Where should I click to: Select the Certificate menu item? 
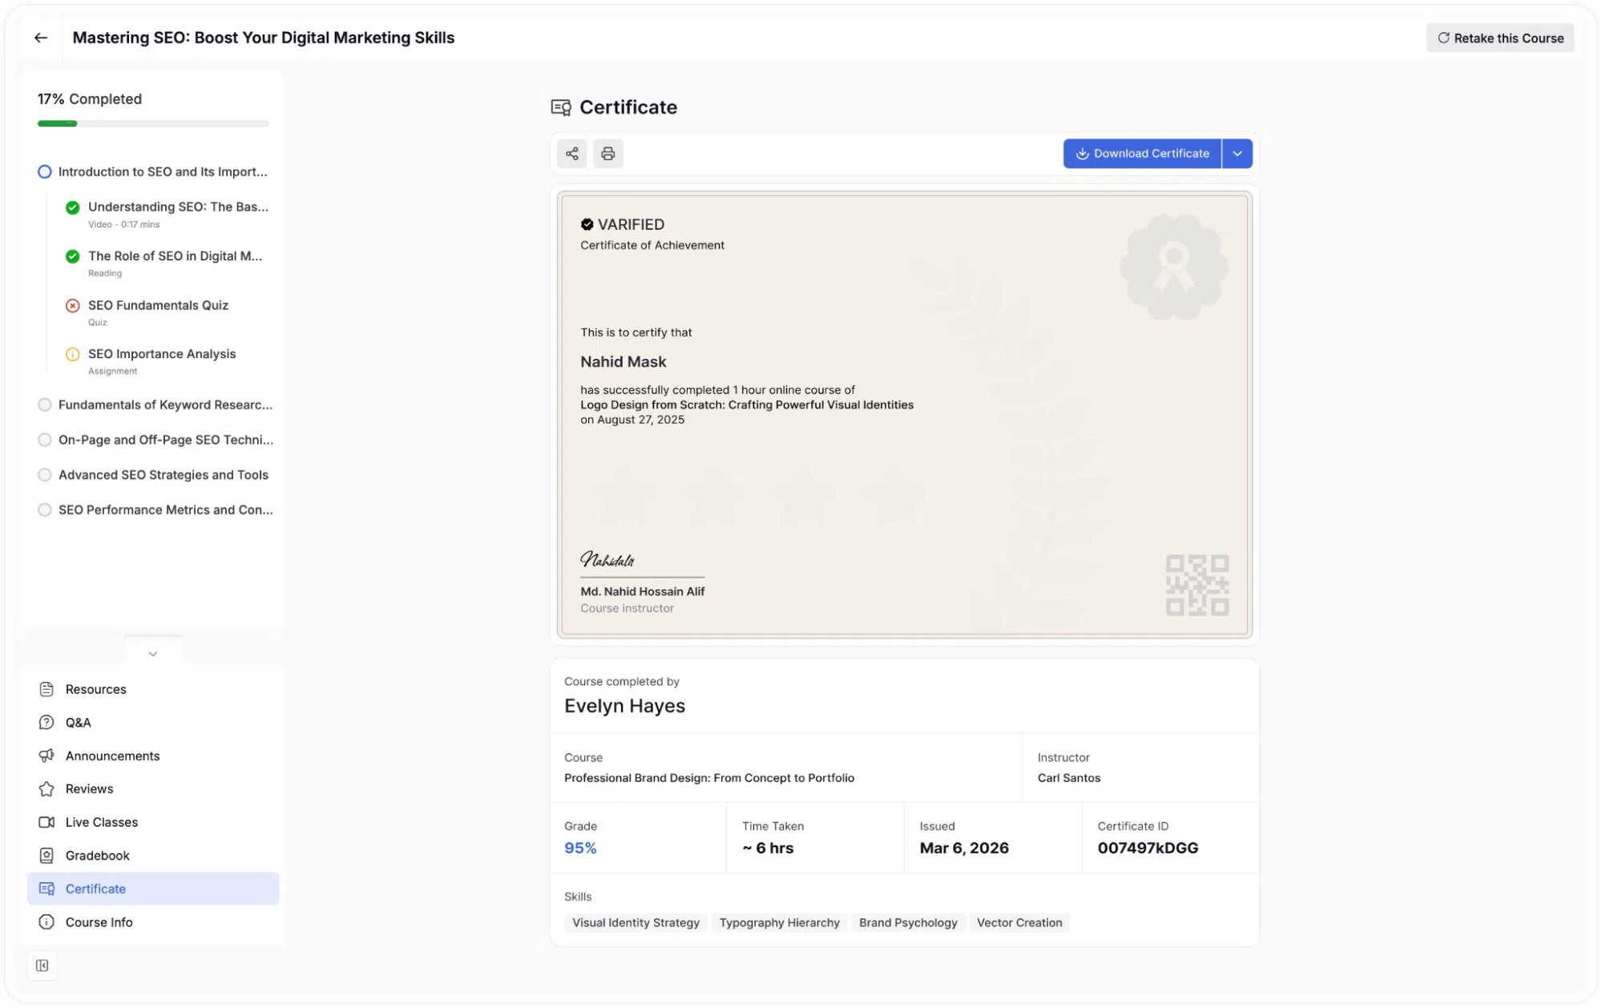pos(153,889)
